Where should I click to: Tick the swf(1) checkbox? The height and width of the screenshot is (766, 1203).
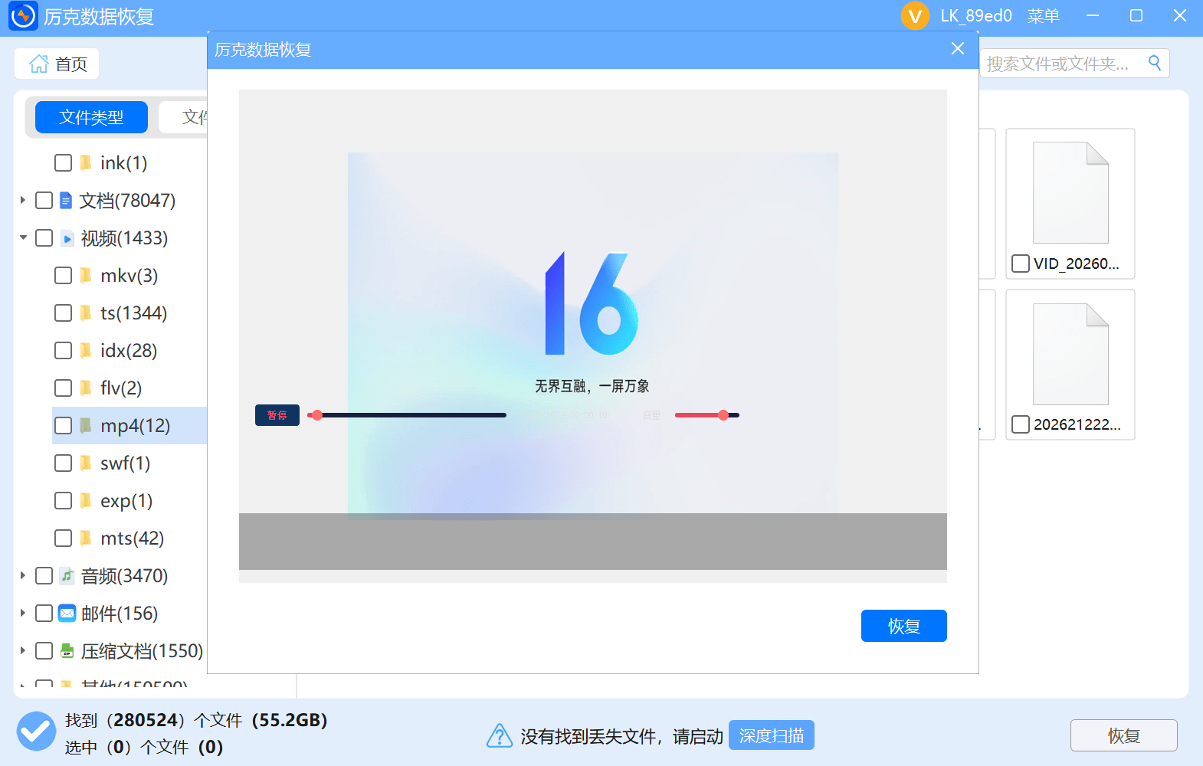(64, 463)
